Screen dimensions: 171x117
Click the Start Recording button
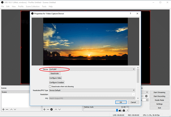click(x=159, y=96)
